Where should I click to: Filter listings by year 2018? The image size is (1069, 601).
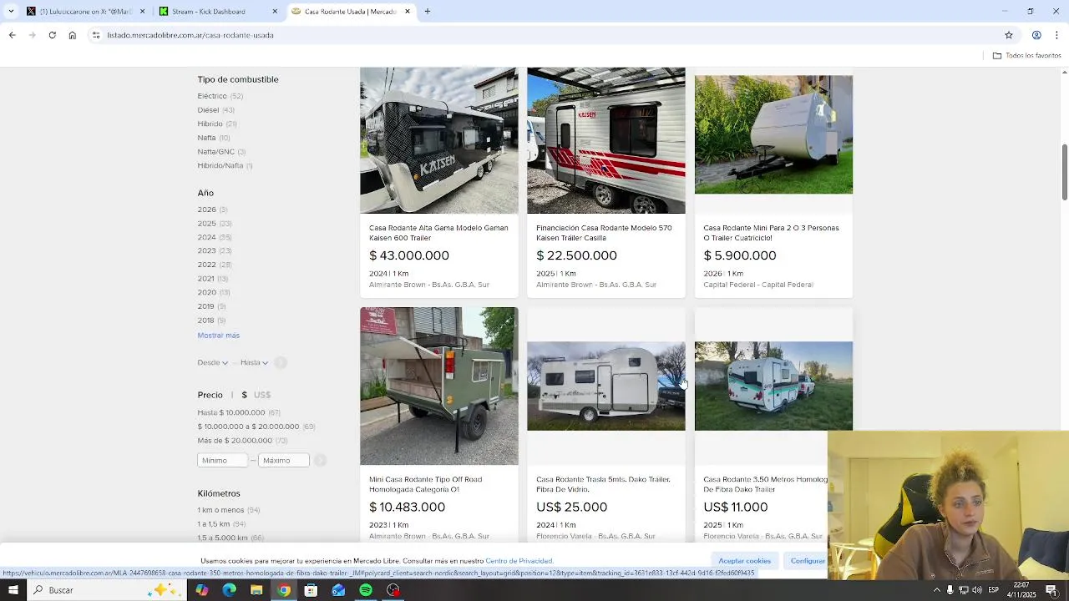pyautogui.click(x=211, y=321)
